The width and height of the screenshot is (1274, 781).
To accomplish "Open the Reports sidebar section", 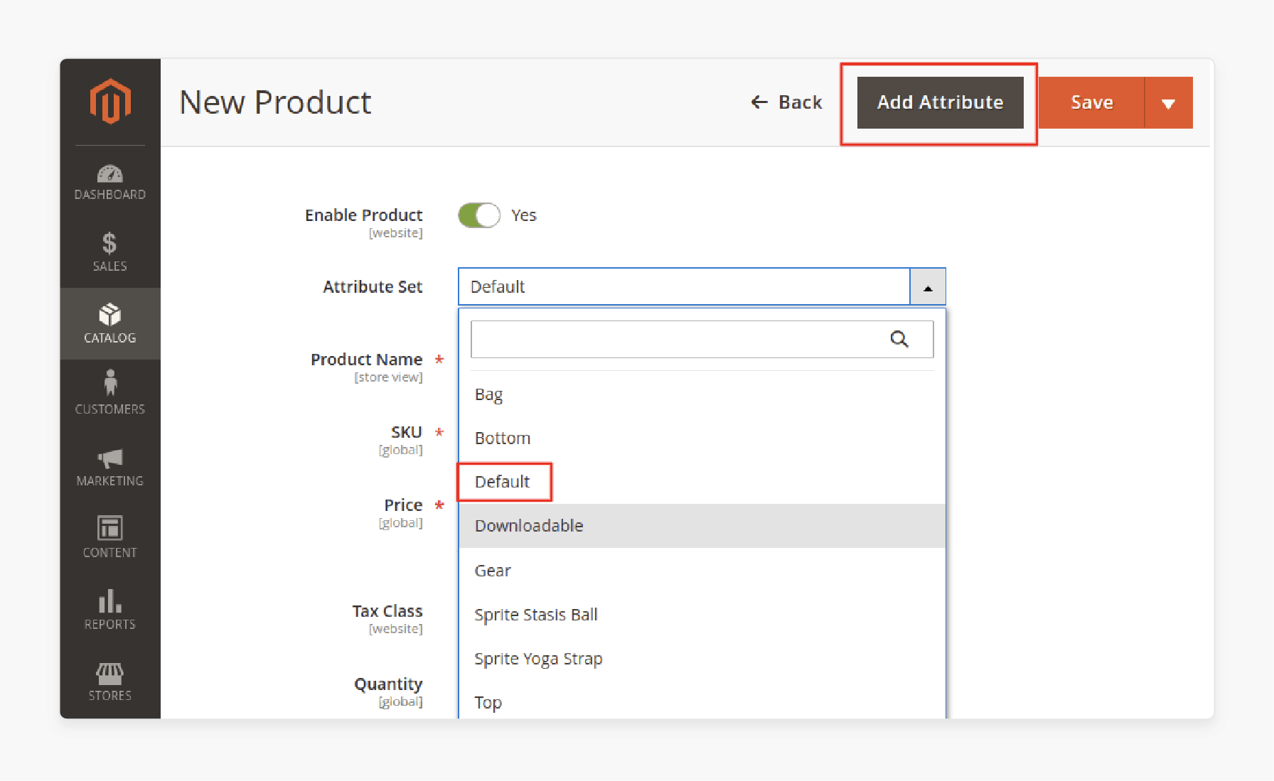I will tap(110, 609).
